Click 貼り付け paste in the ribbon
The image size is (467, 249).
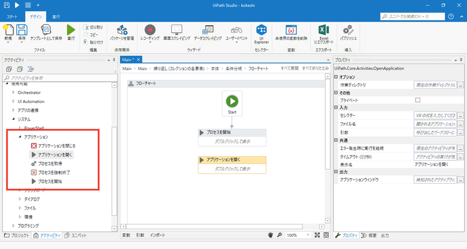pos(93,42)
